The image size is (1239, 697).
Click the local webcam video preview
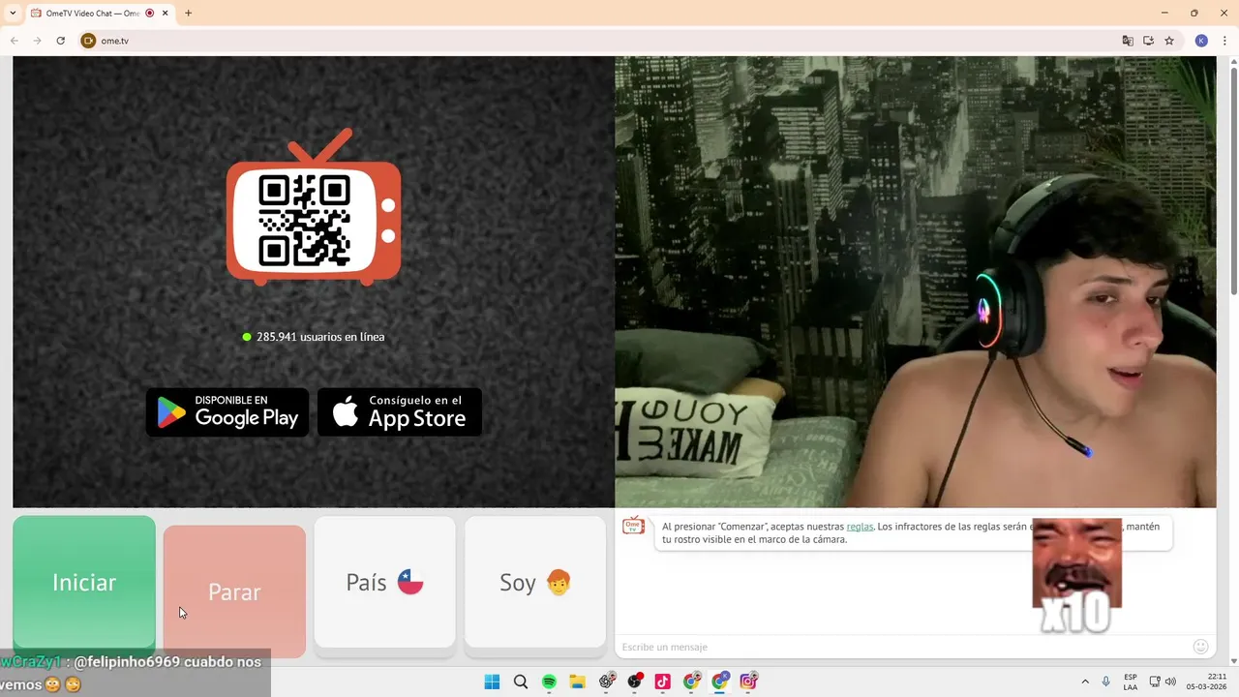[x=915, y=282]
